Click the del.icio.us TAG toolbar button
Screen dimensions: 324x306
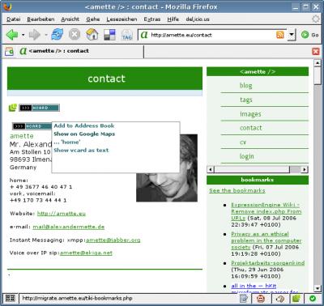point(126,35)
